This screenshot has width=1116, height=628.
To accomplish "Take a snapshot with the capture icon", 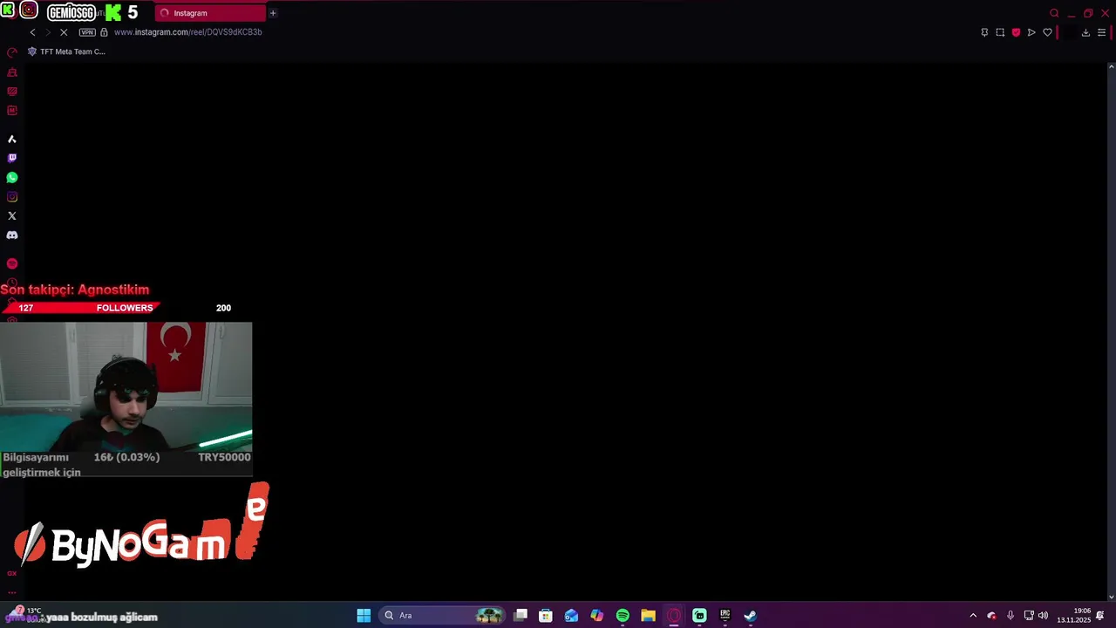I will coord(1000,32).
